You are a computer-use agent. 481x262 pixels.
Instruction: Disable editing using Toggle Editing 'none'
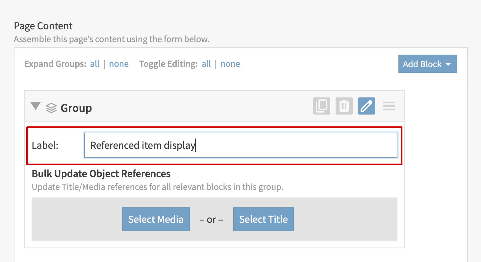pos(230,64)
